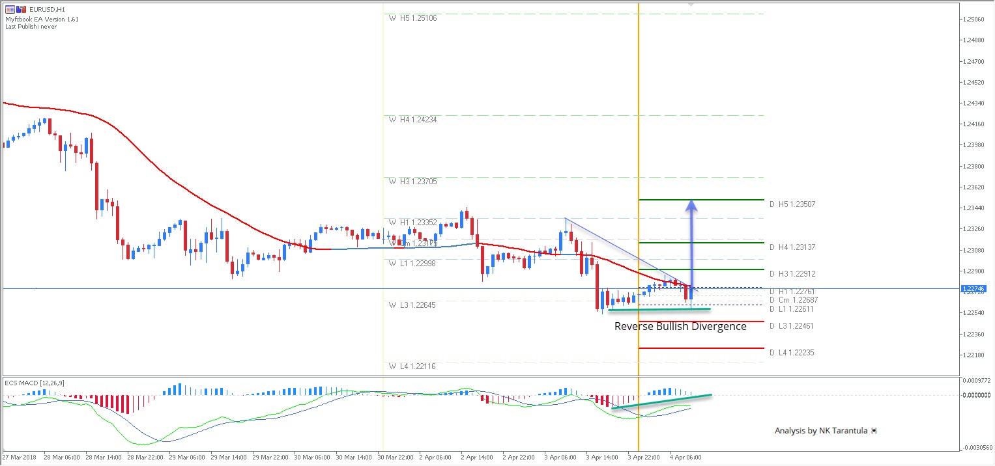This screenshot has width=995, height=466.
Task: Click the Analysis by NK Tarantula credit
Action: tap(821, 430)
